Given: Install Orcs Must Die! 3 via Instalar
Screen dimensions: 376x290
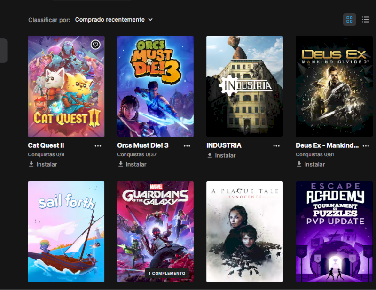Looking at the screenshot, I should 136,164.
